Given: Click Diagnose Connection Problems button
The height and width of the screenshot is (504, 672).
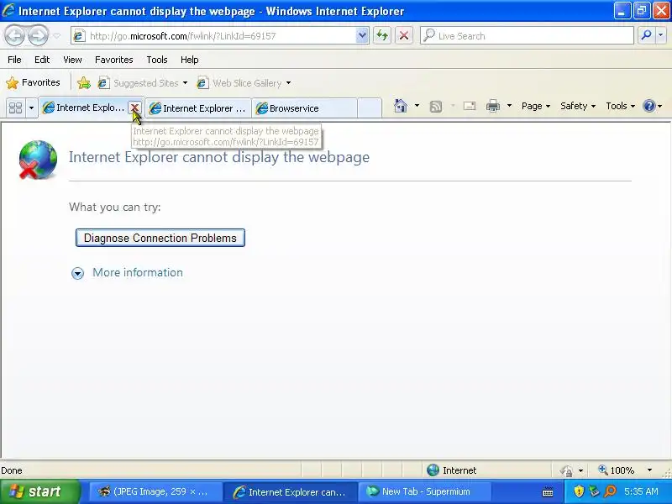Looking at the screenshot, I should pyautogui.click(x=160, y=238).
